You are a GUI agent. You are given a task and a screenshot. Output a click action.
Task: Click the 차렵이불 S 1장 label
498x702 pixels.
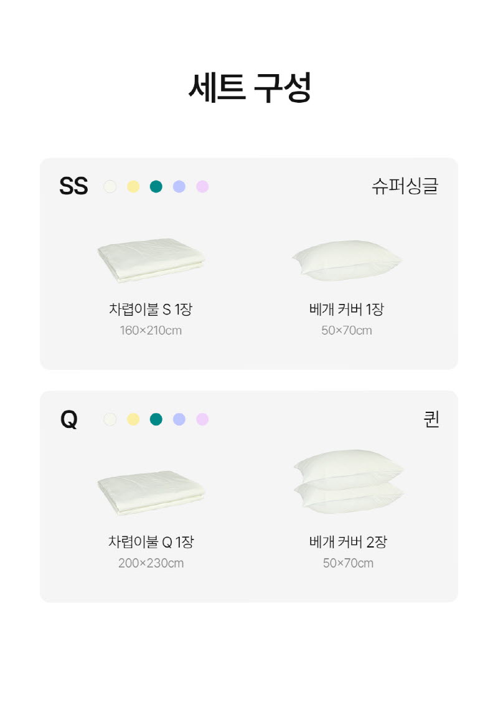tap(151, 309)
